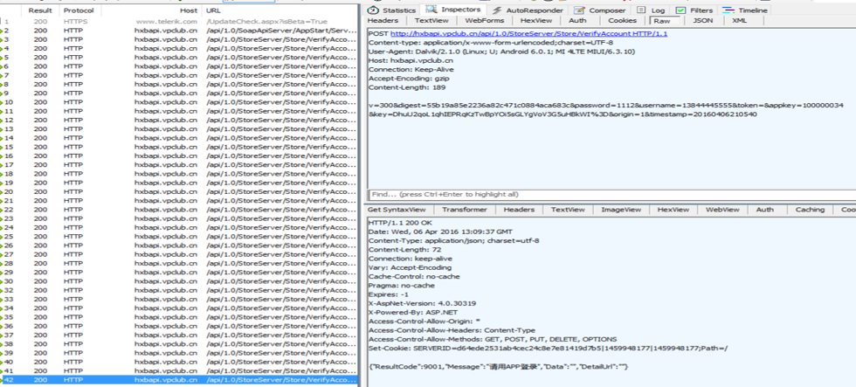Viewport: 856px width, 387px height.
Task: Open the hxbapi.vpclub.cn VerifyAccount POST link
Action: (528, 34)
